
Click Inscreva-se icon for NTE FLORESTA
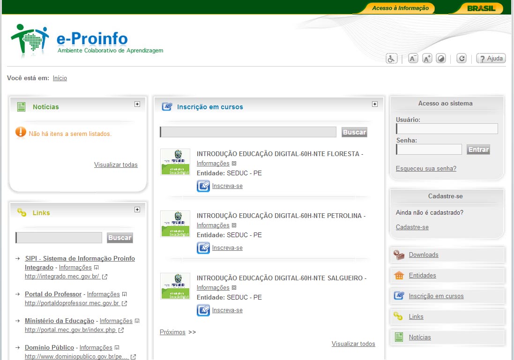pyautogui.click(x=203, y=186)
